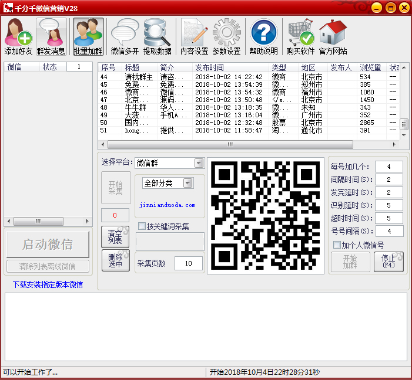This screenshot has height=380, width=412.
Task: Open the jinnianduoda.com link
Action: 168,205
